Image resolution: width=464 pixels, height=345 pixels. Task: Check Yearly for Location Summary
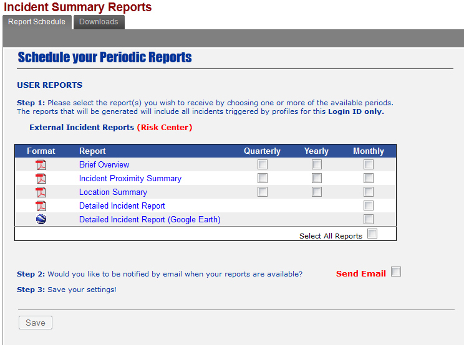(x=317, y=192)
